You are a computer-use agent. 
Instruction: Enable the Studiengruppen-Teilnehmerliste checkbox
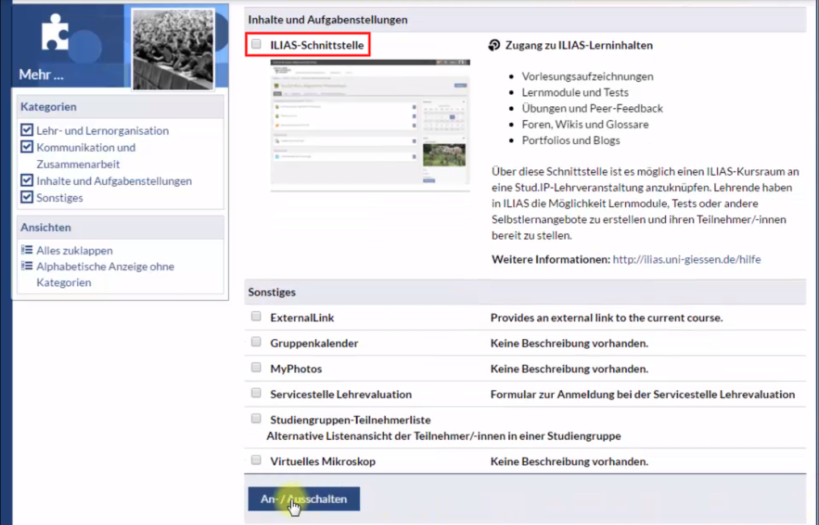point(256,419)
